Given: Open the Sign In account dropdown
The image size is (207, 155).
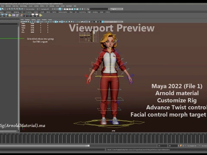Looking at the screenshot, I should click(117, 9).
